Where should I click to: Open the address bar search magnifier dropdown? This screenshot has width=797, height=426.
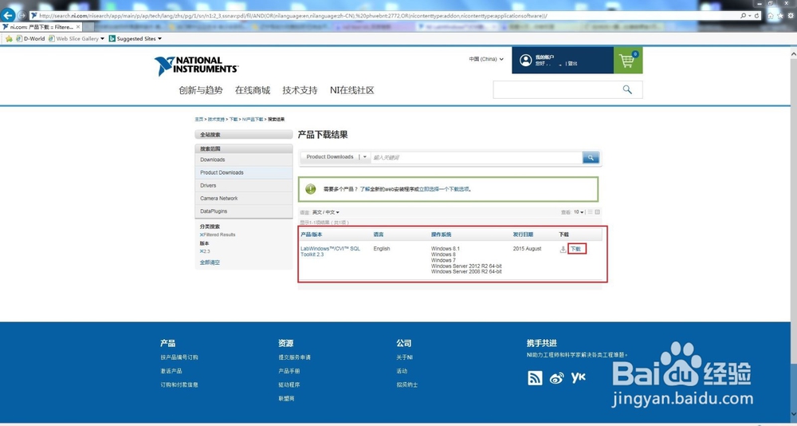point(745,16)
